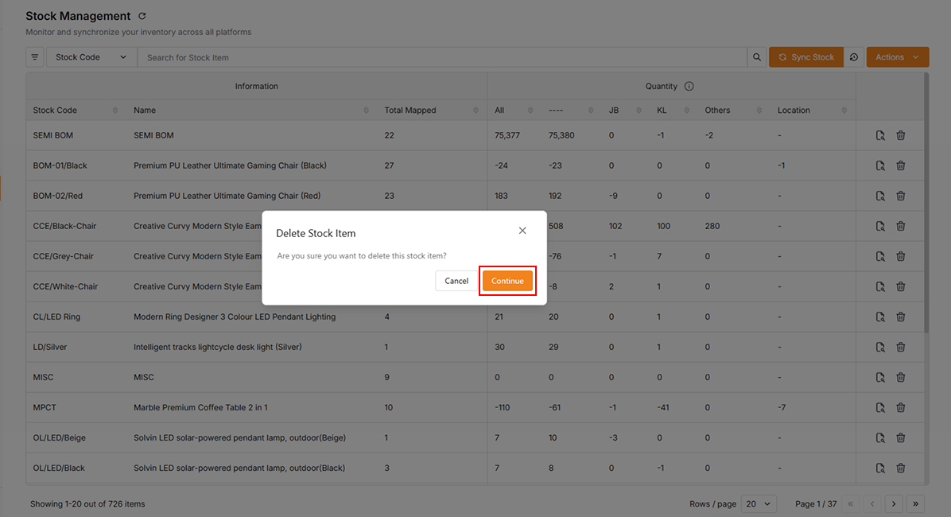Click the 75,377 quantity value
The image size is (951, 517).
coord(507,135)
